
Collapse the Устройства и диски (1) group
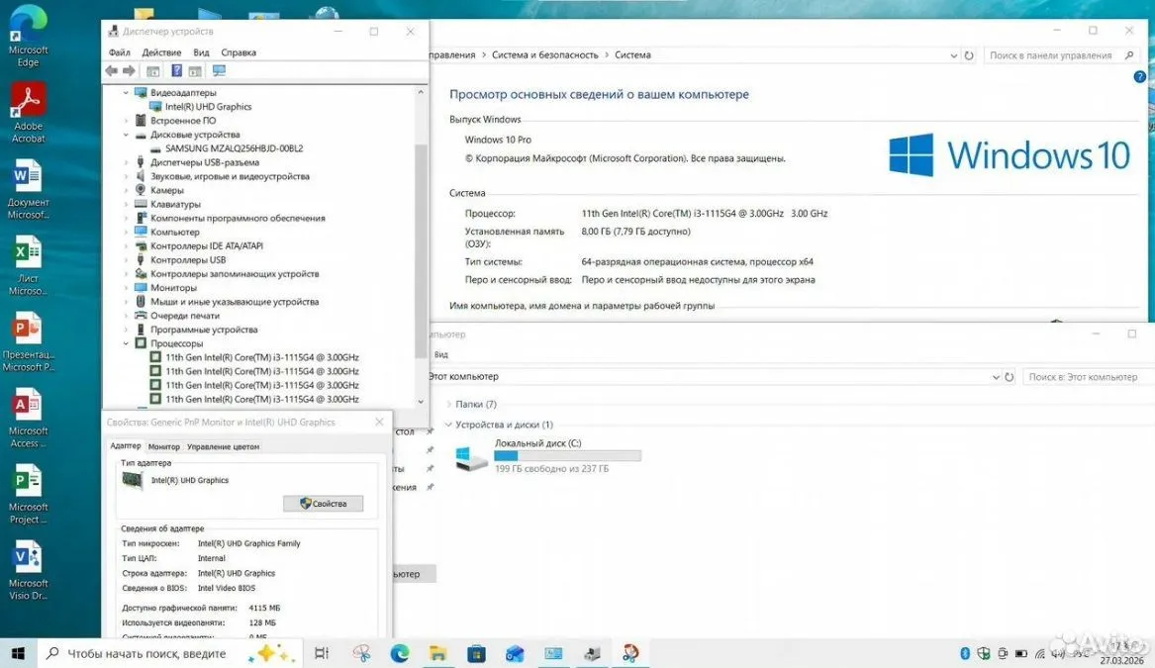click(448, 425)
